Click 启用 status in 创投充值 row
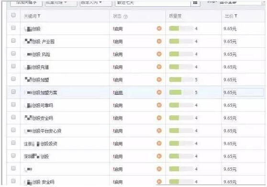Screen dimensions: 267x187 118,67
